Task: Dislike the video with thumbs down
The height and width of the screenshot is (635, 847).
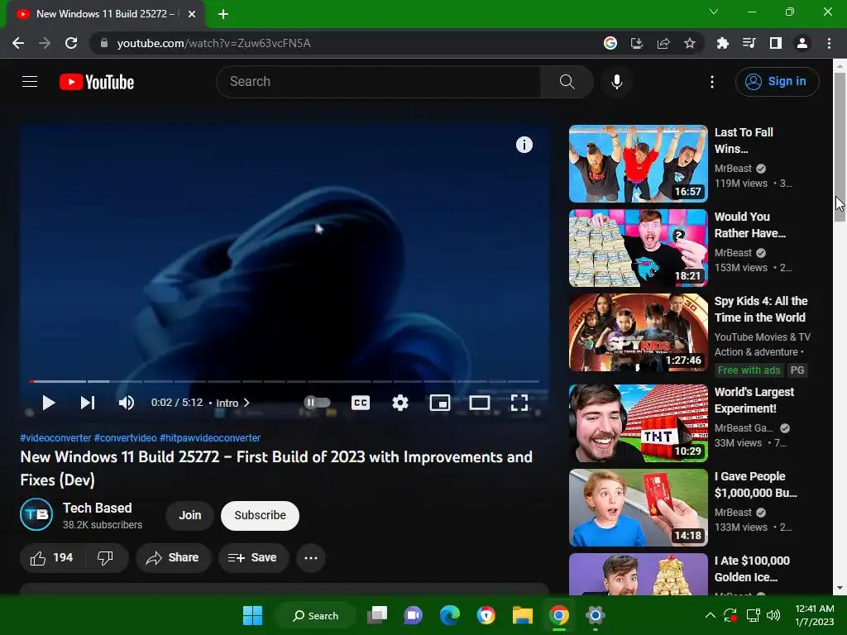Action: click(x=105, y=558)
